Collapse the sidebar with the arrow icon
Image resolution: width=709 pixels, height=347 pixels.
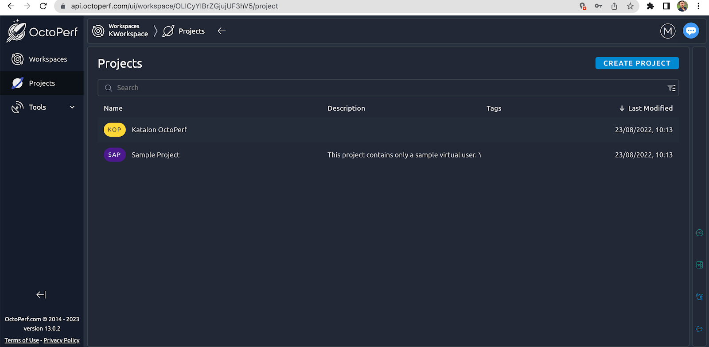coord(41,295)
